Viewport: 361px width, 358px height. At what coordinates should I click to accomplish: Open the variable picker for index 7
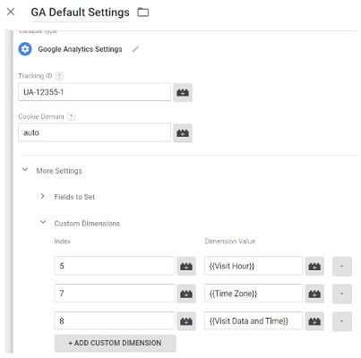pos(186,294)
